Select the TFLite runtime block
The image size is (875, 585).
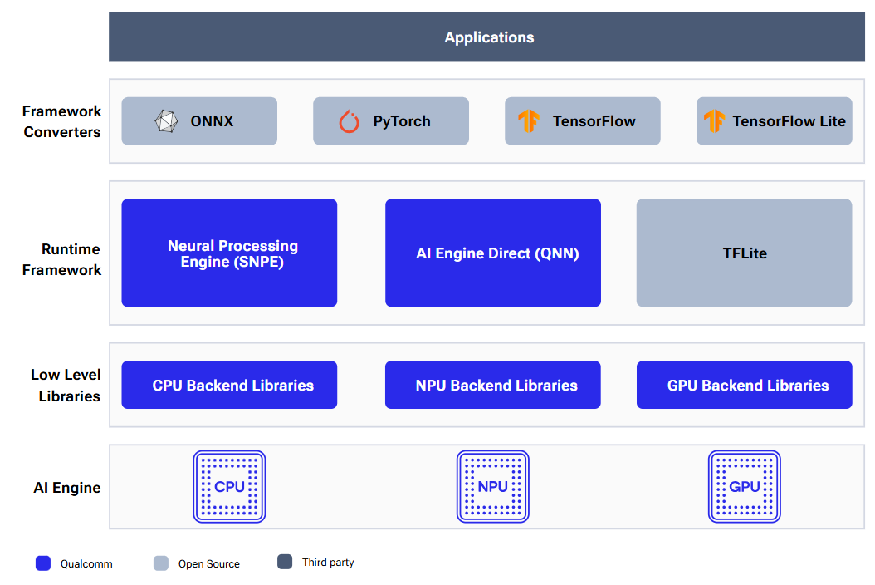click(745, 253)
